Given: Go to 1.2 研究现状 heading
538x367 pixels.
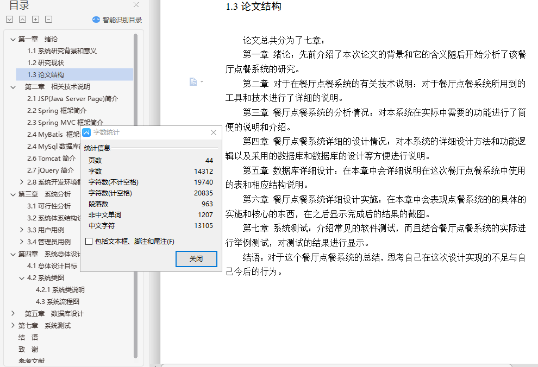Looking at the screenshot, I should tap(46, 63).
